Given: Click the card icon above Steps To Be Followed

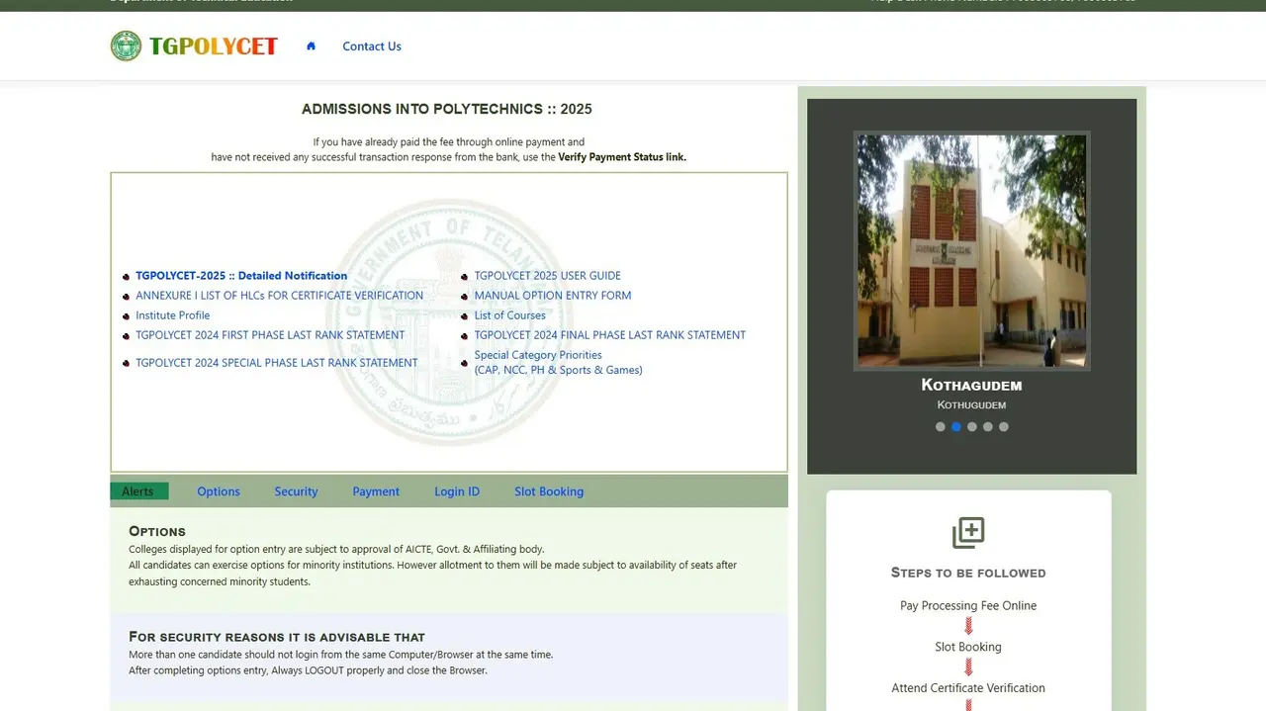Looking at the screenshot, I should click(x=967, y=532).
